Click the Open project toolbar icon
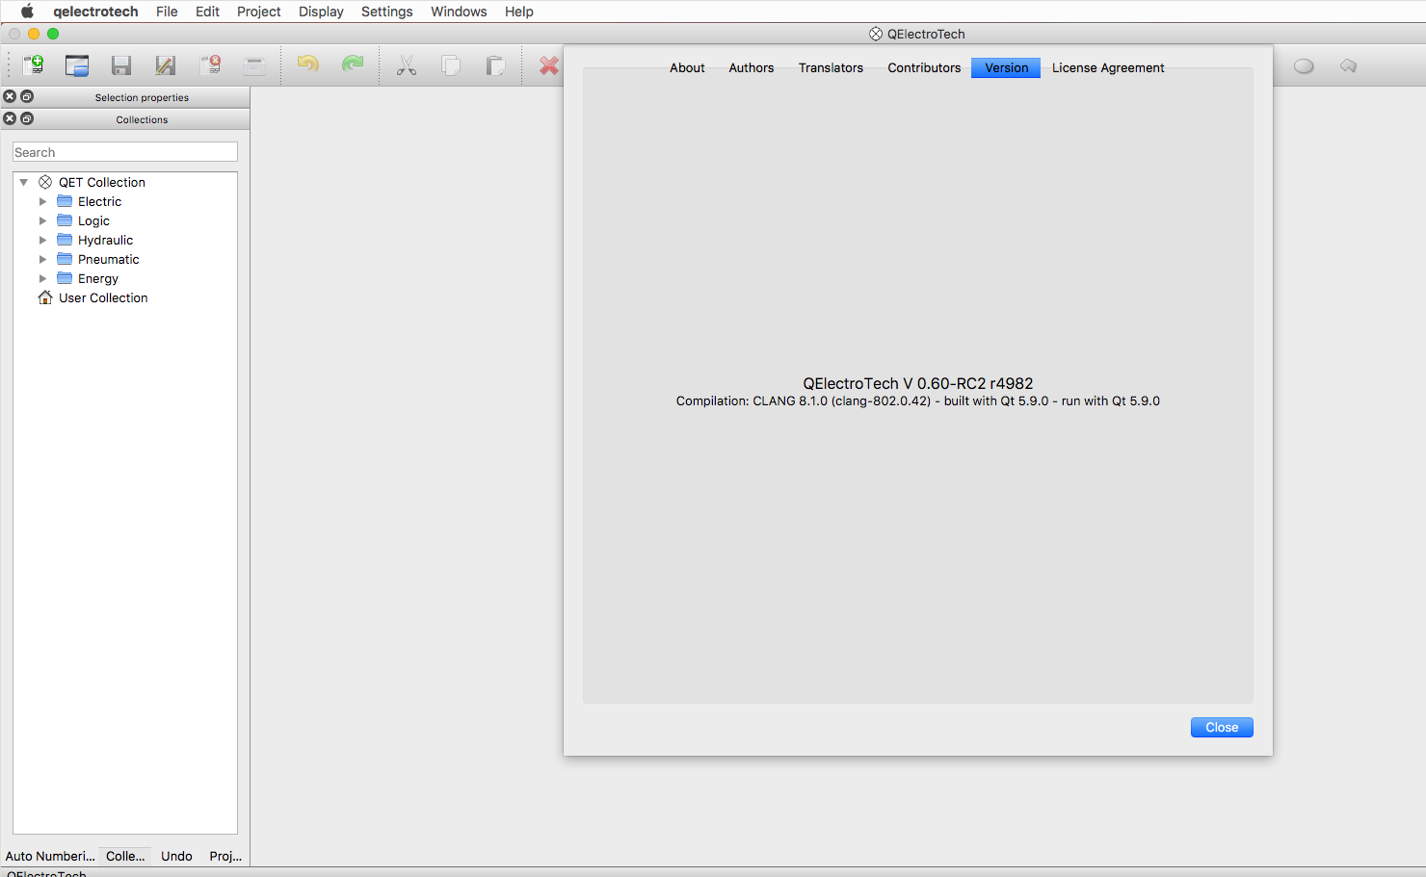 (x=77, y=65)
